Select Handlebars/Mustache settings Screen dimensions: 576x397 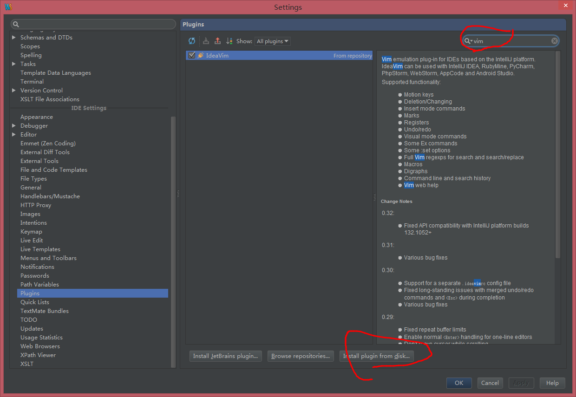point(50,196)
